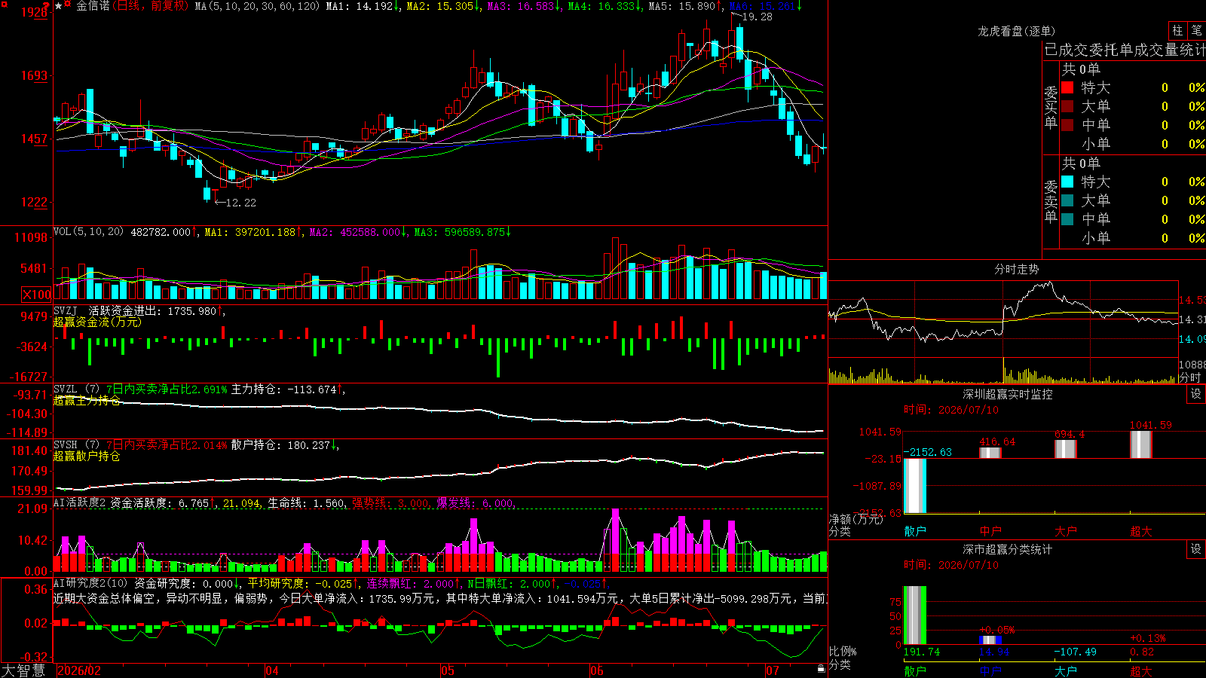Viewport: 1206px width, 678px height.
Task: Click the 委买单 section label
Action: point(1051,108)
